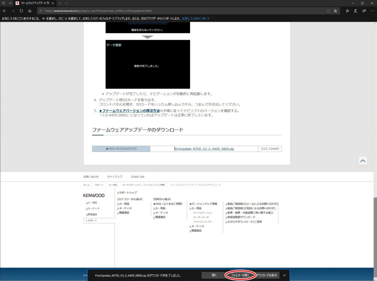Refresh the current page
Image resolution: width=377 pixels, height=281 pixels.
[21, 11]
